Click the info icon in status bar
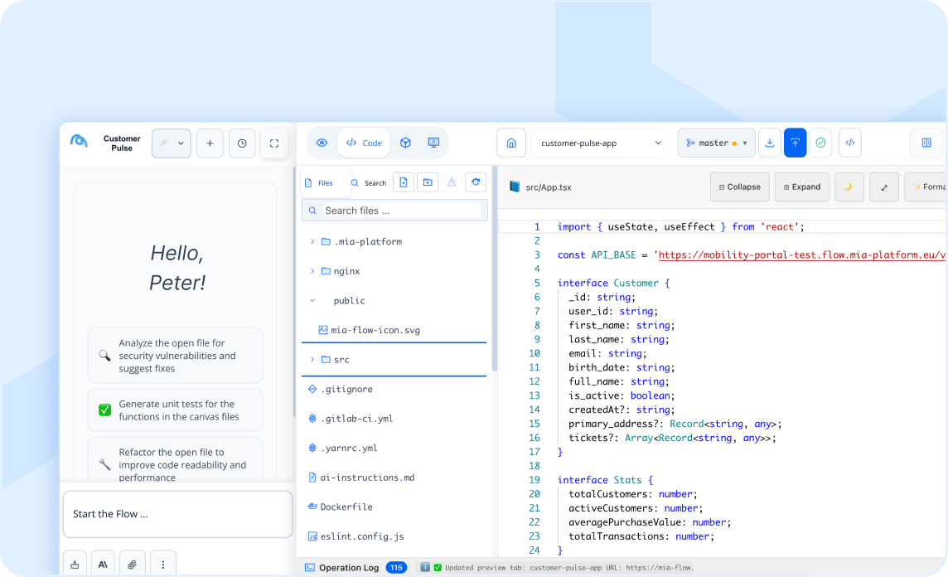Screen dimensions: 948x577 click(425, 567)
